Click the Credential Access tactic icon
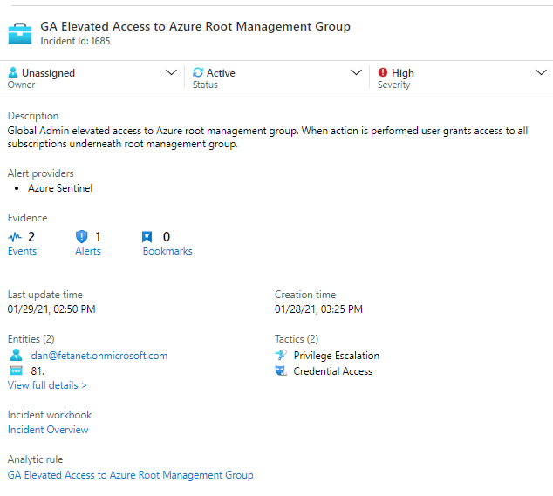 tap(281, 371)
